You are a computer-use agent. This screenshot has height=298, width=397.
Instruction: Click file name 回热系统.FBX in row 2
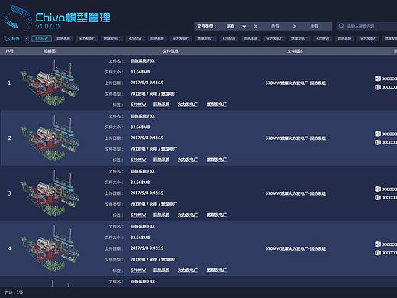(x=143, y=116)
